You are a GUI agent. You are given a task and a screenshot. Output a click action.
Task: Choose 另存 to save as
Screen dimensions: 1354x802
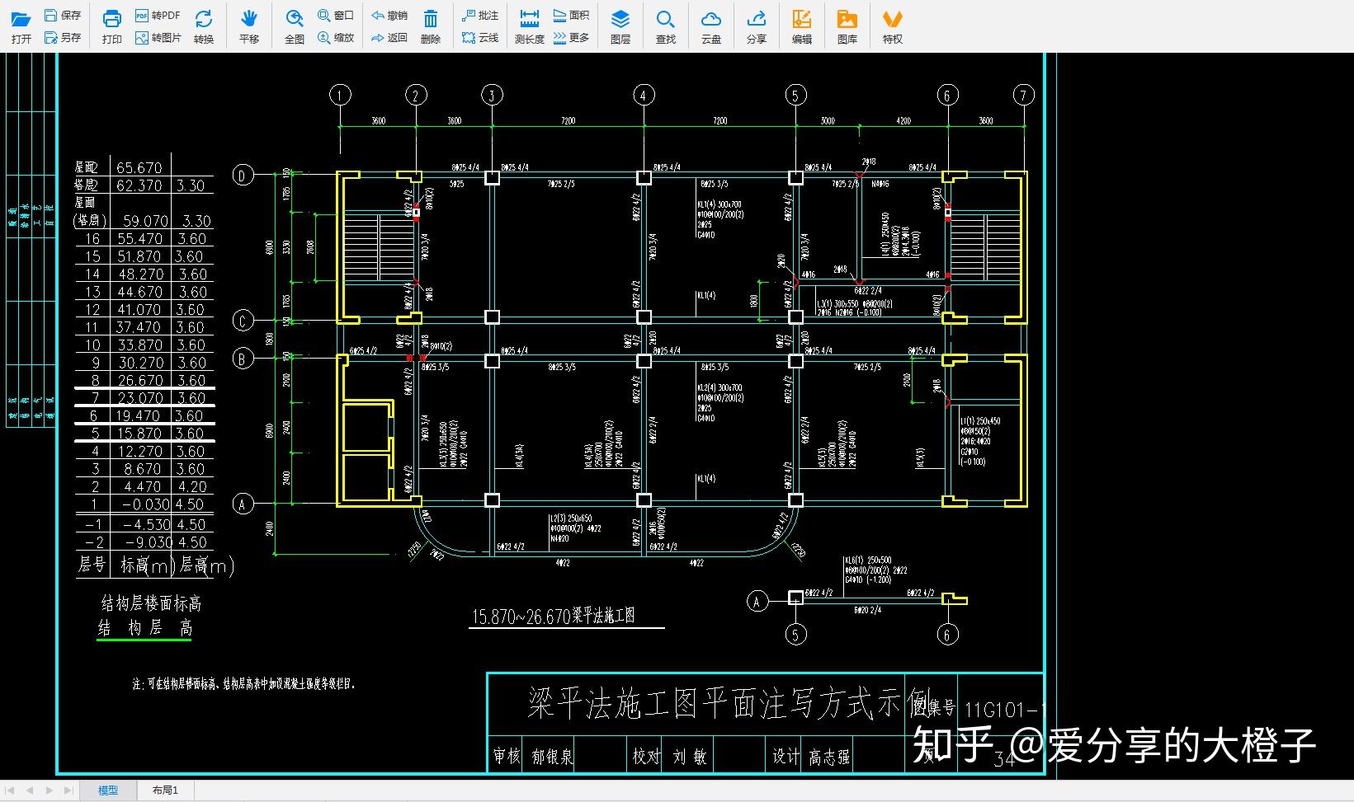(63, 37)
